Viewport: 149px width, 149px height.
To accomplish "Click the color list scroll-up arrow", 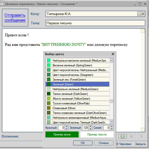I will click(112, 61).
